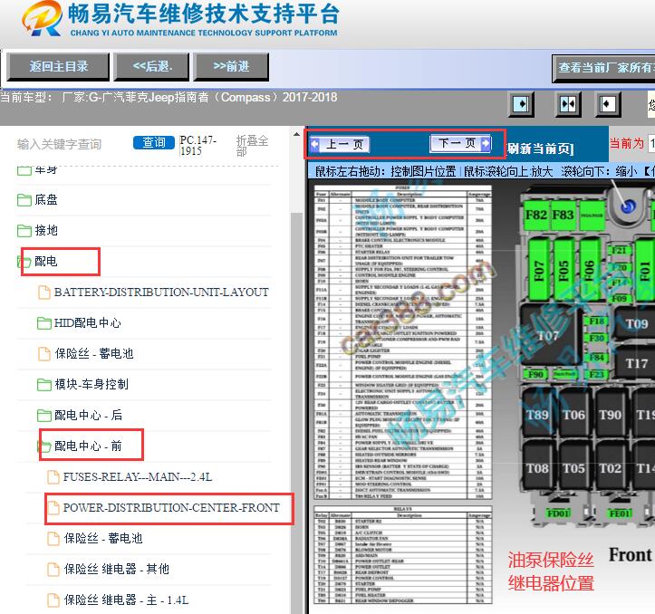Click relay T09 in the diagram
The height and width of the screenshot is (614, 655).
click(x=636, y=323)
